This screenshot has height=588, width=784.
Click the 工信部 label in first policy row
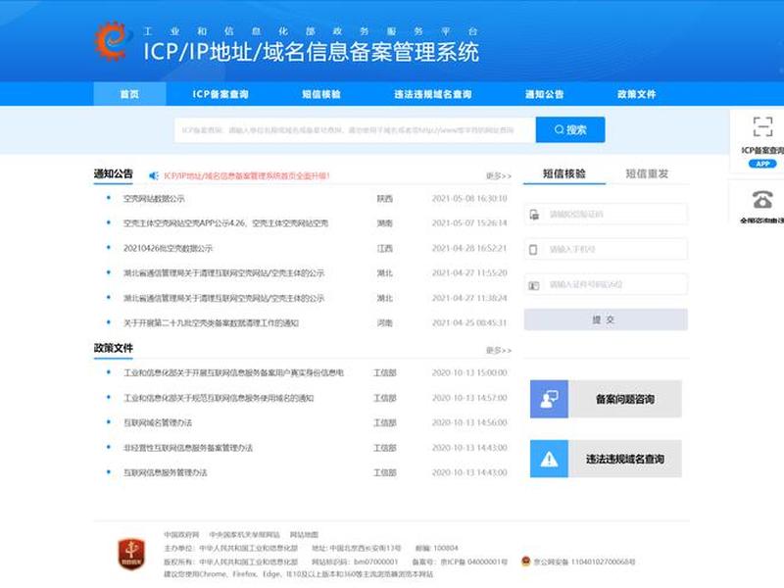click(385, 373)
